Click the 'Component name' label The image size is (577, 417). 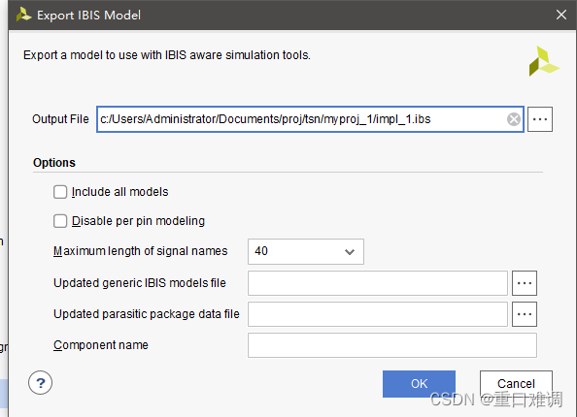[x=101, y=345]
